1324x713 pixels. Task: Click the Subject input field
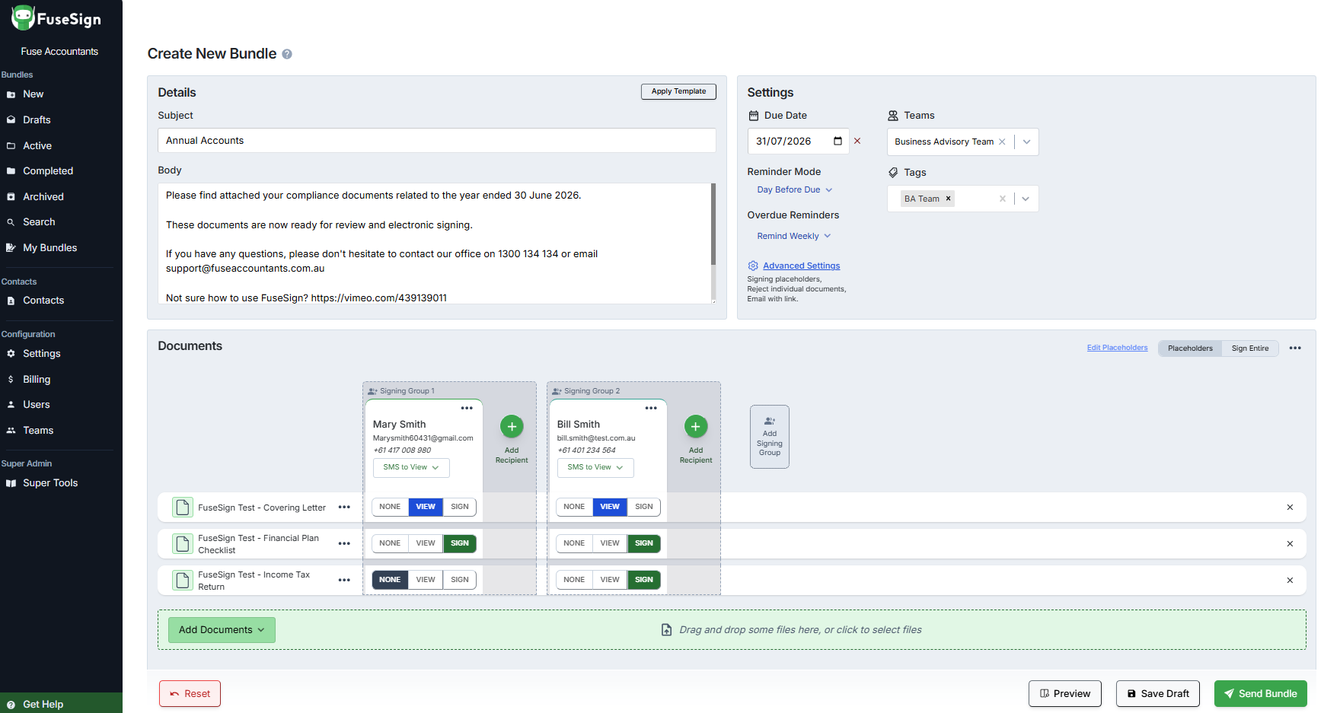[x=437, y=141]
